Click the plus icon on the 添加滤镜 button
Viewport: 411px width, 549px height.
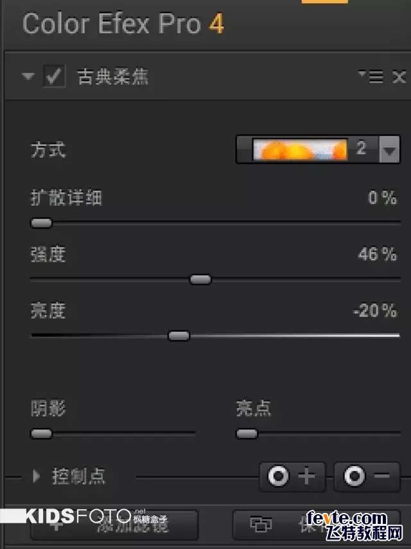(x=56, y=525)
